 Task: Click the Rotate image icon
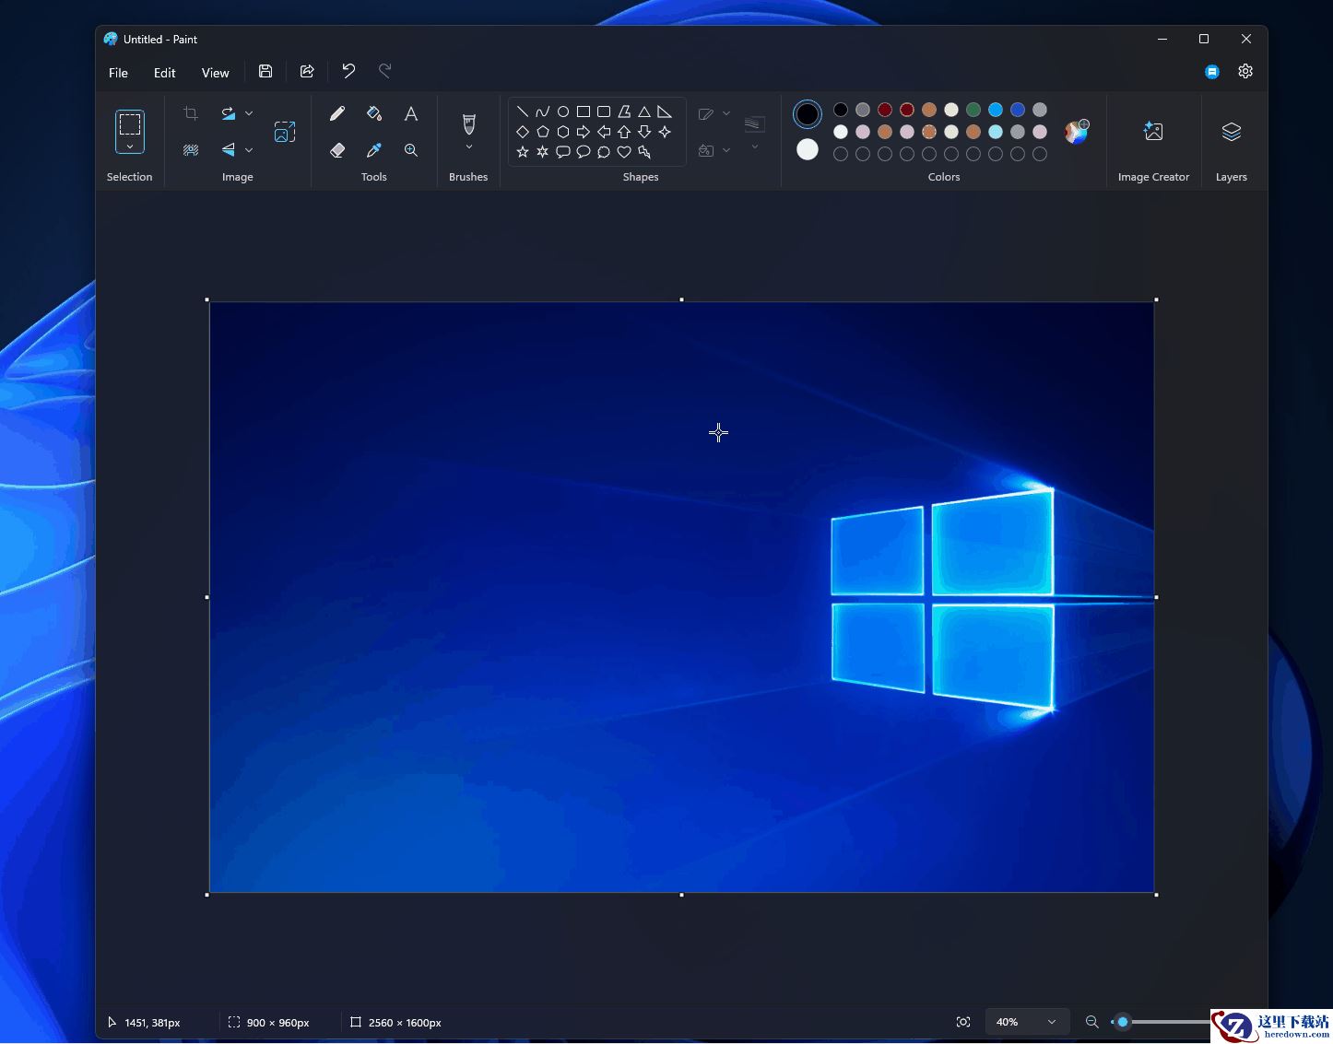(228, 113)
